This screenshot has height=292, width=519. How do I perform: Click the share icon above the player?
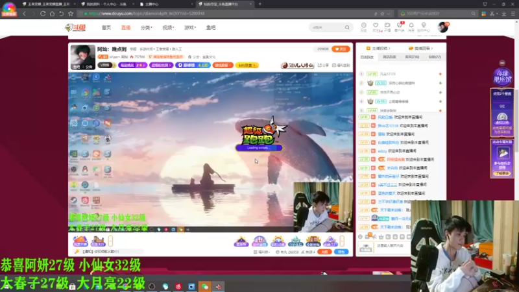pos(323,66)
